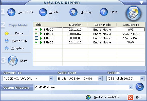This screenshot has height=101, width=147.
Task: Uncheck the Title03 checkbox
Action: pyautogui.click(x=36, y=42)
